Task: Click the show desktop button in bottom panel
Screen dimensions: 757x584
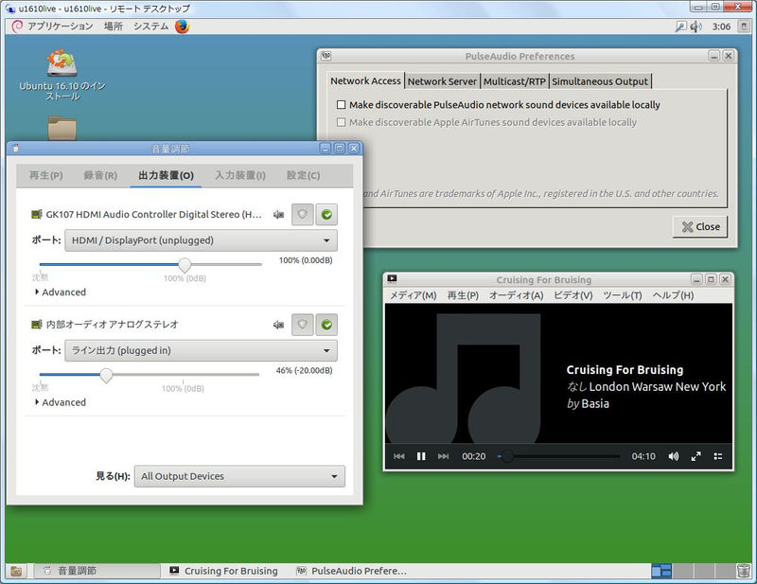Action: pos(16,572)
